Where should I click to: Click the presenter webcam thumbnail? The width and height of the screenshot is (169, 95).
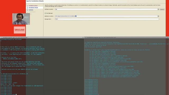click(21, 19)
